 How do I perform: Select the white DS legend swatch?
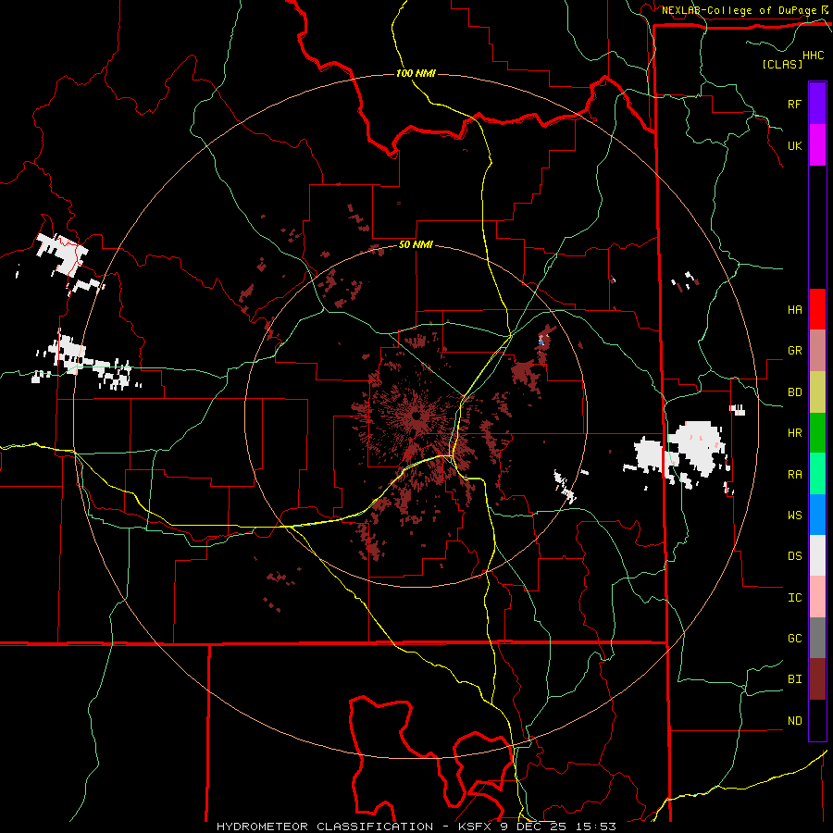[817, 555]
